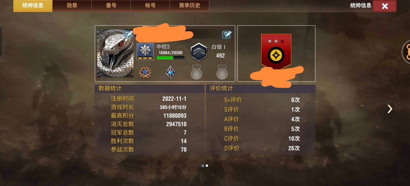
Task: Open the 白银 I silver tier badge
Action: (x=199, y=52)
